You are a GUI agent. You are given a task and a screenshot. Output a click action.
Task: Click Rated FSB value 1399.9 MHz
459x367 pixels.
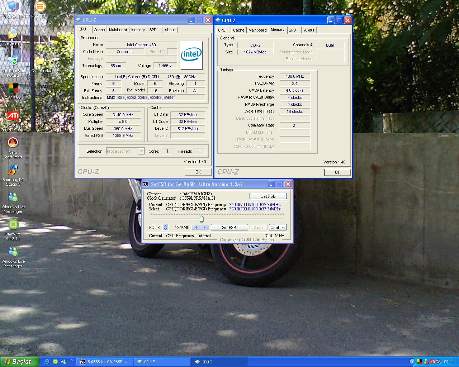[123, 135]
